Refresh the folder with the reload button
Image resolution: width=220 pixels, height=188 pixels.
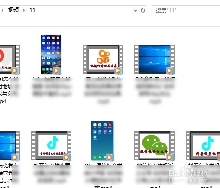coord(142,10)
